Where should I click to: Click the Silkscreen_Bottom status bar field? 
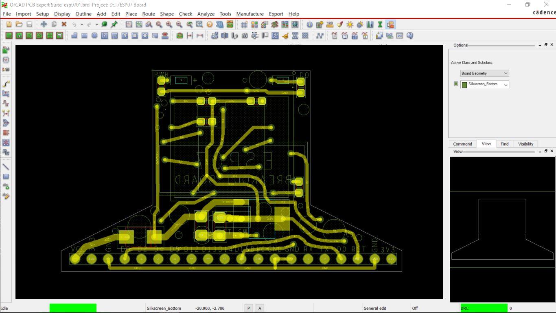point(164,308)
